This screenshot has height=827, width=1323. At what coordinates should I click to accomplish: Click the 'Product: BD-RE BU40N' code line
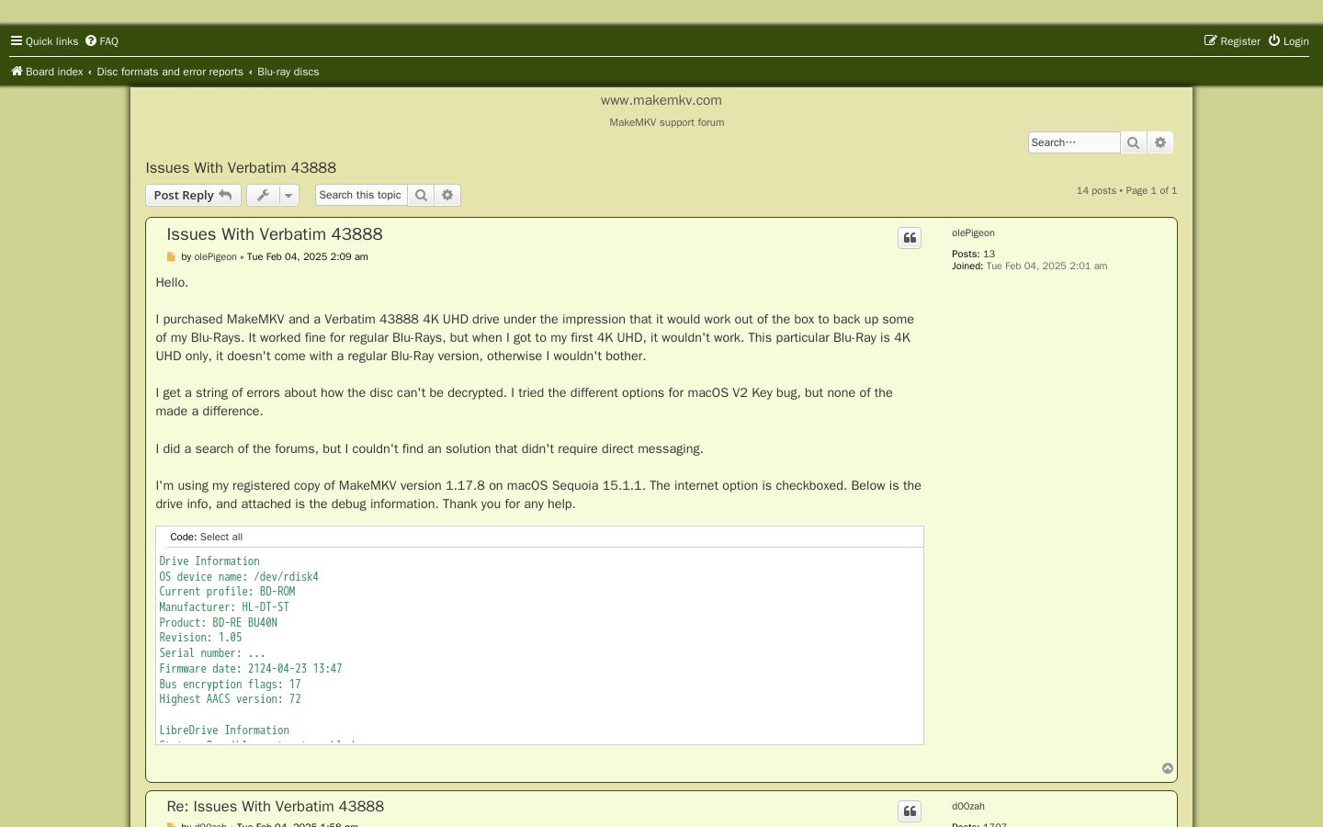(x=218, y=623)
